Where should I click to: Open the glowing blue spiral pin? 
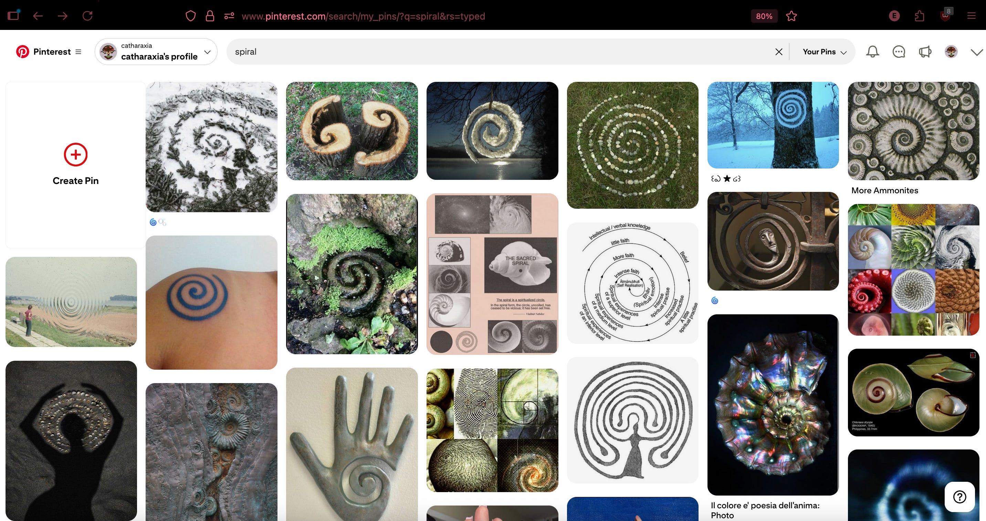[914, 485]
